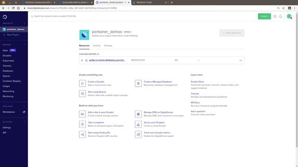Click the browser address bar
Image resolution: width=298 pixels, height=167 pixels.
[148, 8]
